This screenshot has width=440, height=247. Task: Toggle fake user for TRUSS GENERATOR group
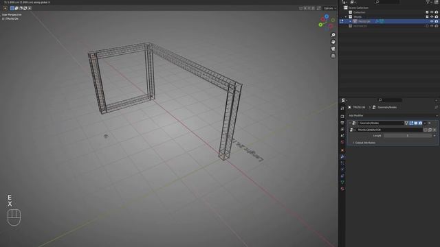(426, 130)
